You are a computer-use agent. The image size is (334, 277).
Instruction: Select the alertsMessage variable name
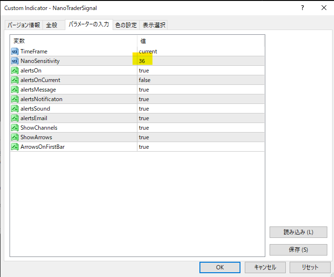click(38, 90)
